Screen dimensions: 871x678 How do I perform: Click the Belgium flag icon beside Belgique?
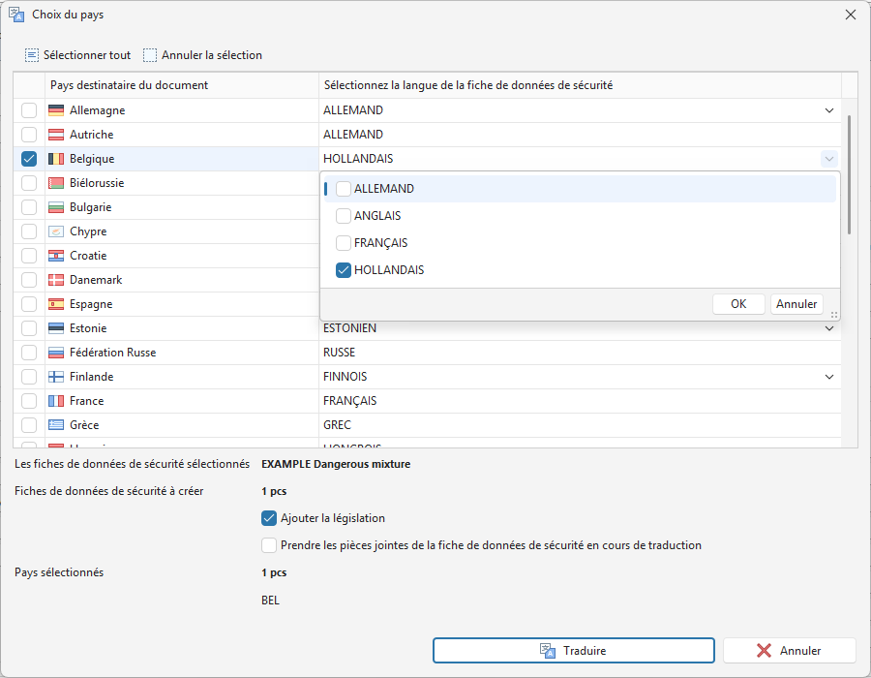point(56,159)
